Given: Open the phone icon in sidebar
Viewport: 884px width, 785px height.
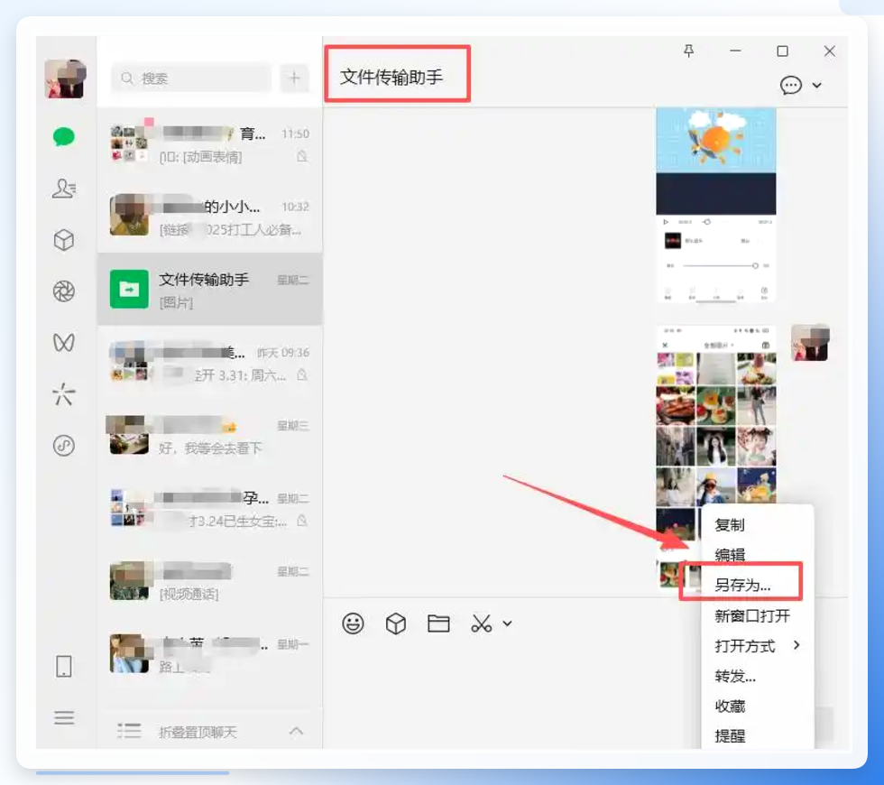Looking at the screenshot, I should click(64, 666).
